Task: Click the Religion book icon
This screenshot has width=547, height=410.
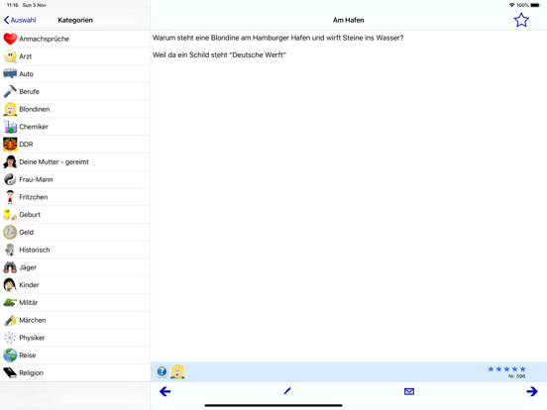Action: click(x=10, y=372)
